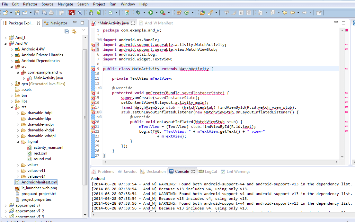
Task: Select activity_main.xml in the layout folder
Action: pos(48,147)
